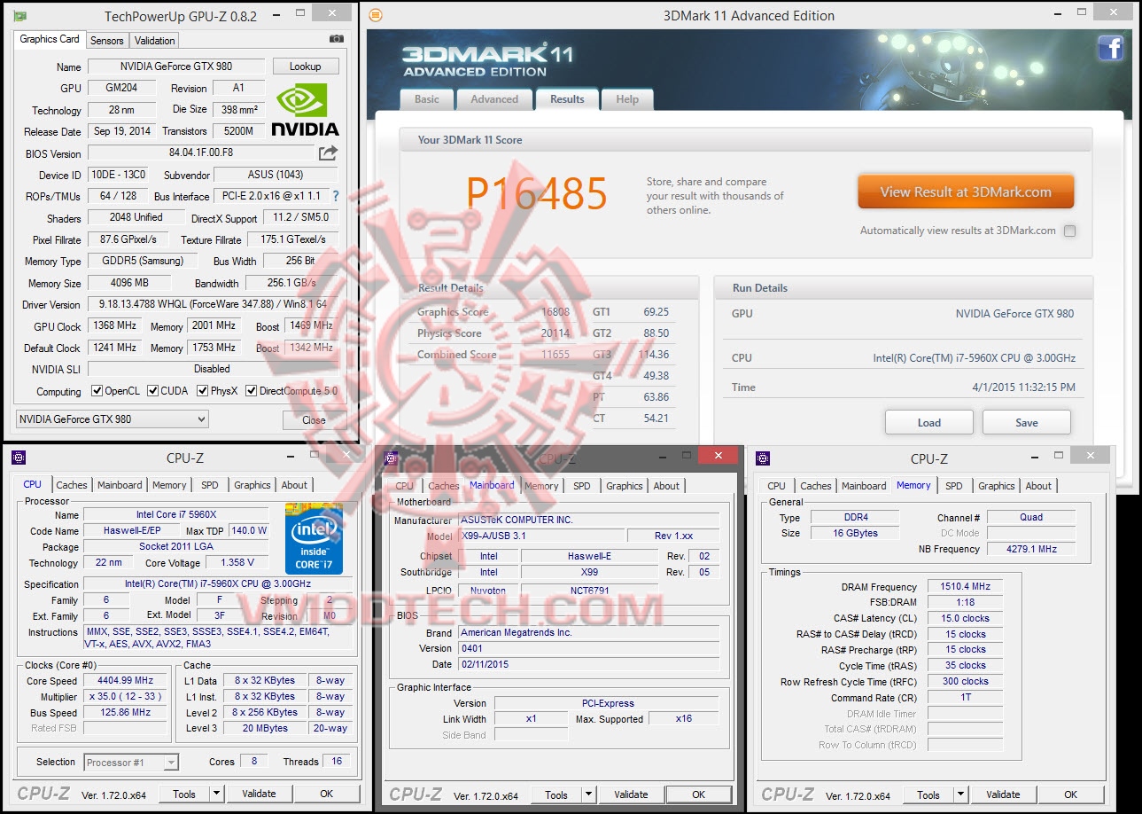Toggle the OpenCL checkbox in GPU-Z
The width and height of the screenshot is (1142, 814).
pyautogui.click(x=97, y=391)
